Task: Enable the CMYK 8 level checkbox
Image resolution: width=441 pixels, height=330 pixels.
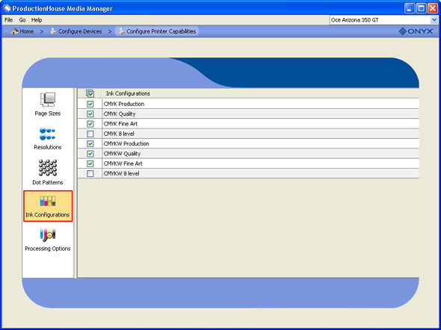Action: coord(90,134)
